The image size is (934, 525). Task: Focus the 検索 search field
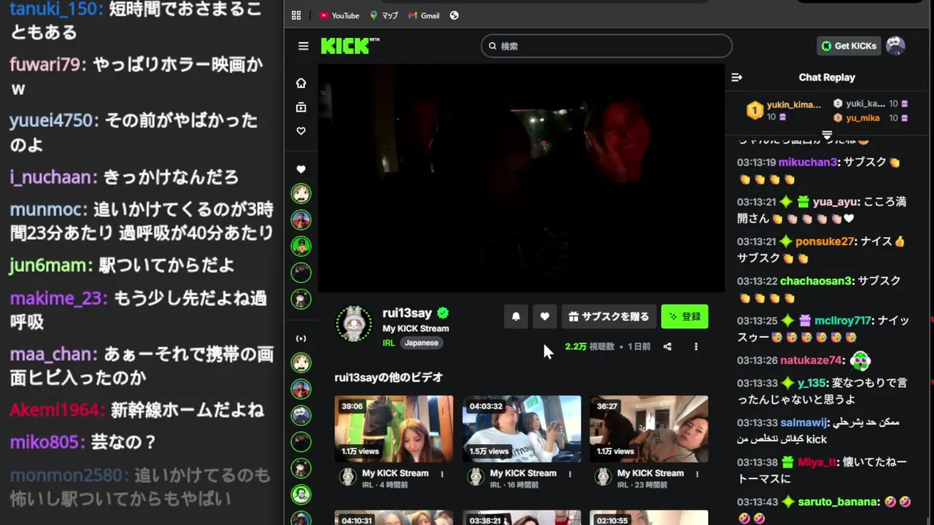[606, 46]
